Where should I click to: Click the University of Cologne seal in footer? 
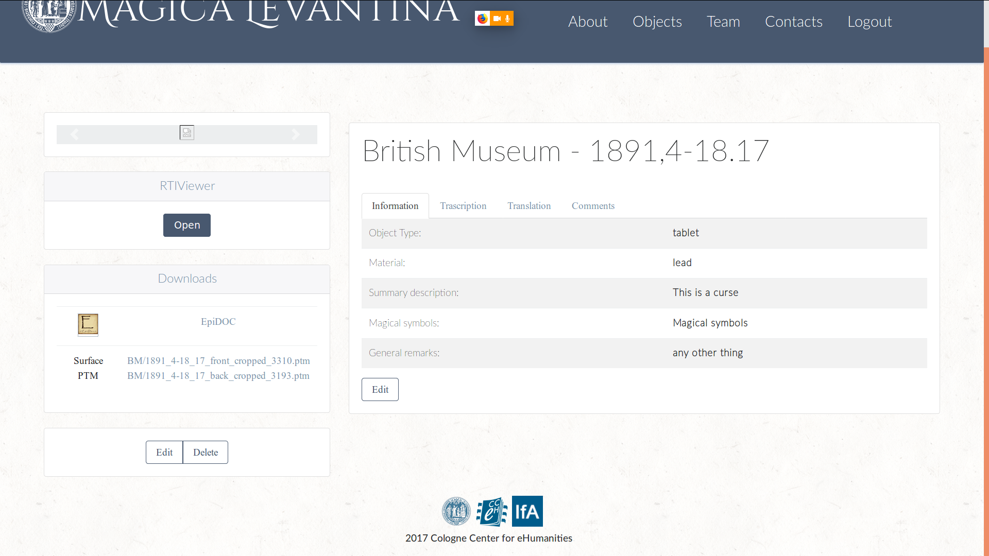456,511
